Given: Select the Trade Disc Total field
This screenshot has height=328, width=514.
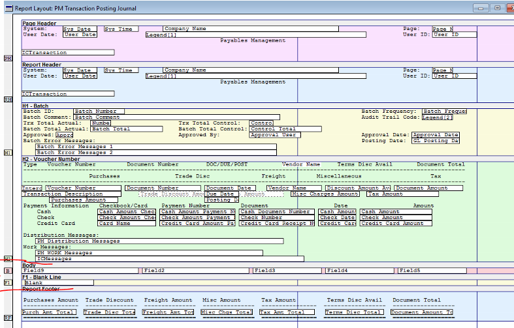Looking at the screenshot, I should click(x=110, y=312).
